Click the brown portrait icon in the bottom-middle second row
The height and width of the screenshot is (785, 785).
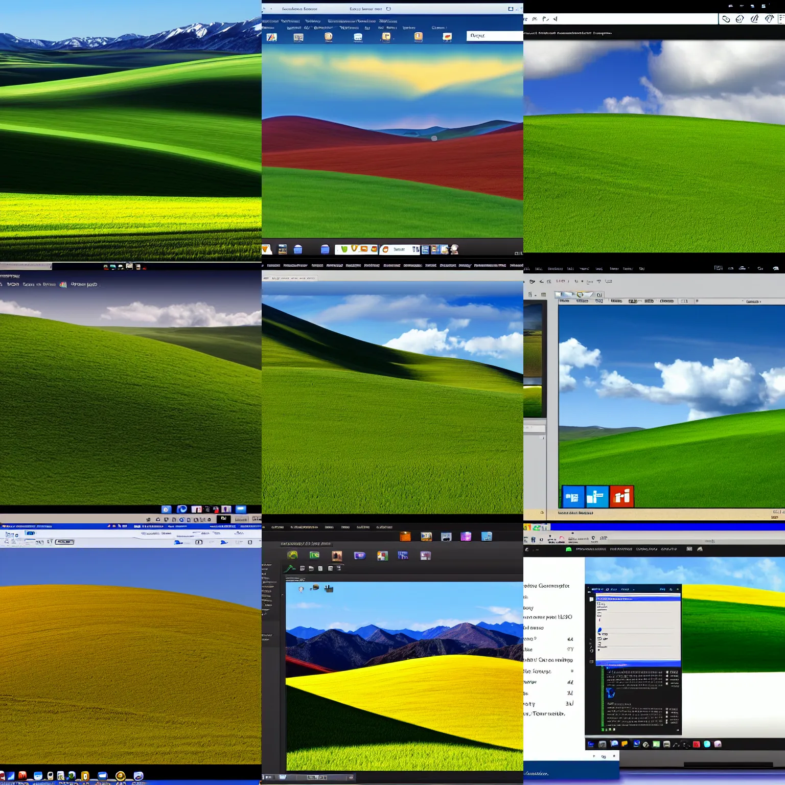(337, 556)
